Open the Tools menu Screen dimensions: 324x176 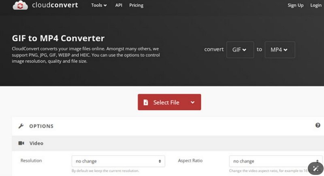click(x=99, y=5)
